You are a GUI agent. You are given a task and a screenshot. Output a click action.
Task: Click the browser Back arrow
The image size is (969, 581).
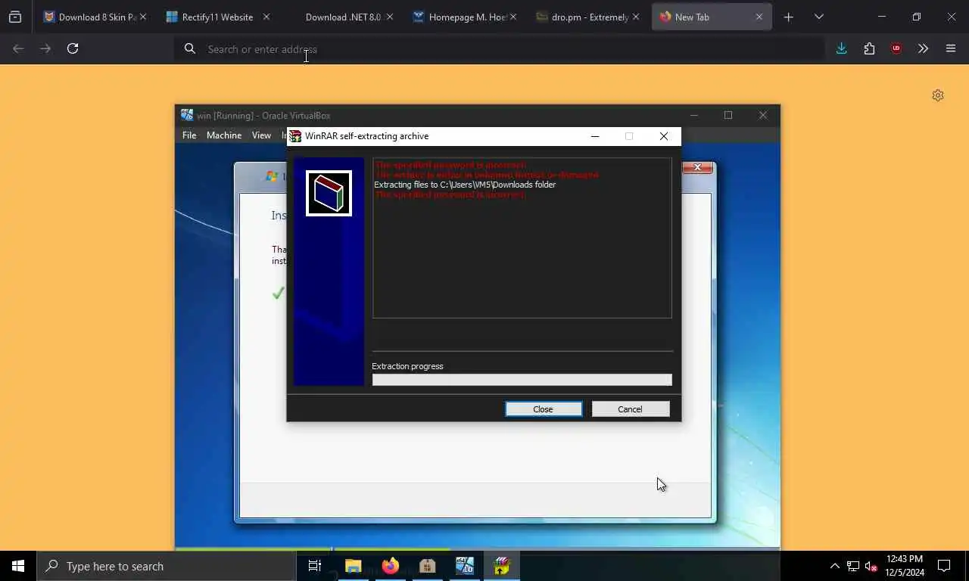coord(18,48)
